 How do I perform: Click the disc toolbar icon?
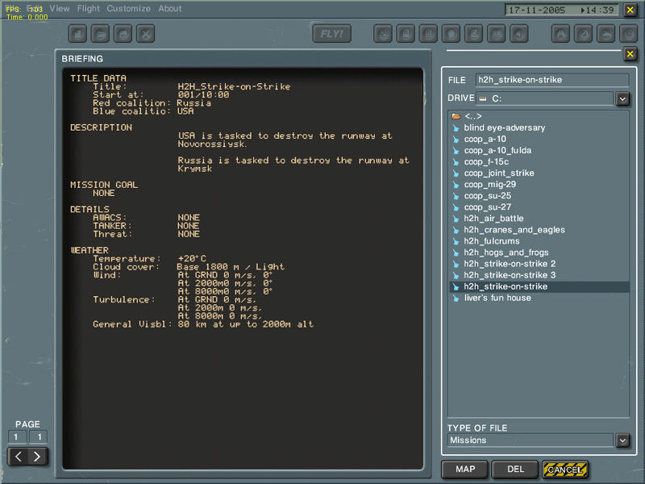click(473, 34)
